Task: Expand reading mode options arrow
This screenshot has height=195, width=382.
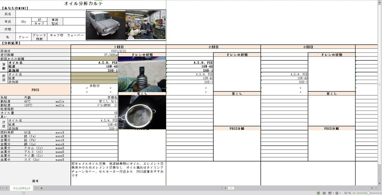Action: [340, 193]
